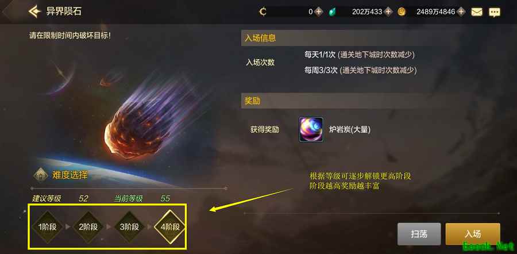Select the 2阶段 difficulty diamond
The height and width of the screenshot is (254, 517).
coord(88,227)
